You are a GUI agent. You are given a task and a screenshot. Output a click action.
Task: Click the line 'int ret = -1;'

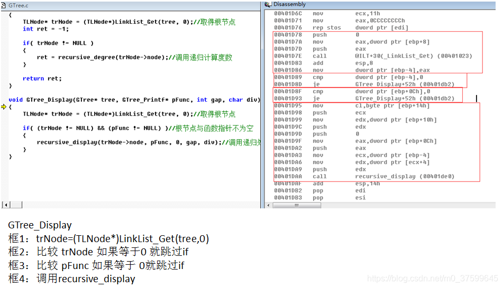point(45,29)
